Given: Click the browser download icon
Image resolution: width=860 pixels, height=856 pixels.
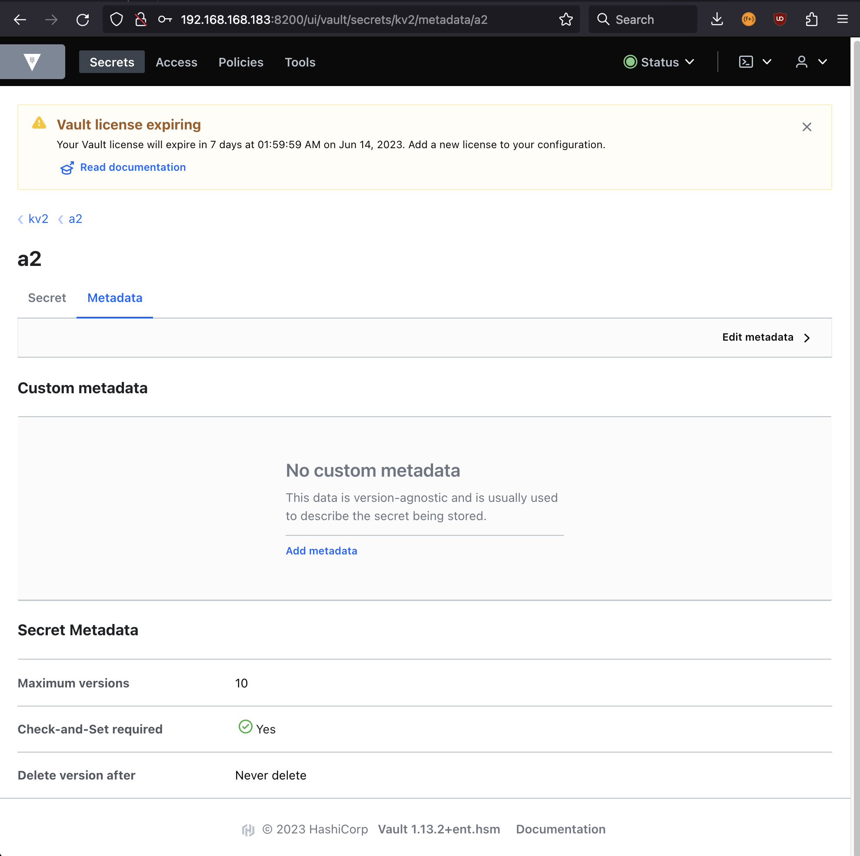Looking at the screenshot, I should pyautogui.click(x=718, y=20).
